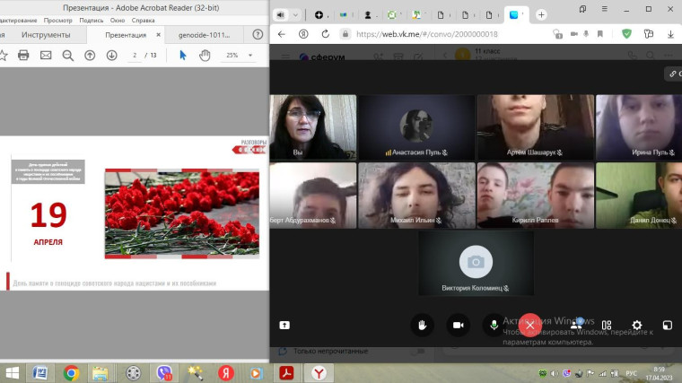Go to the previous page in Acrobat

(x=90, y=56)
